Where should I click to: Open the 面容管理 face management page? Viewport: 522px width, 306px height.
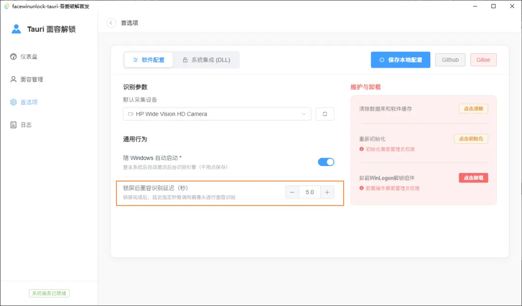pyautogui.click(x=27, y=79)
